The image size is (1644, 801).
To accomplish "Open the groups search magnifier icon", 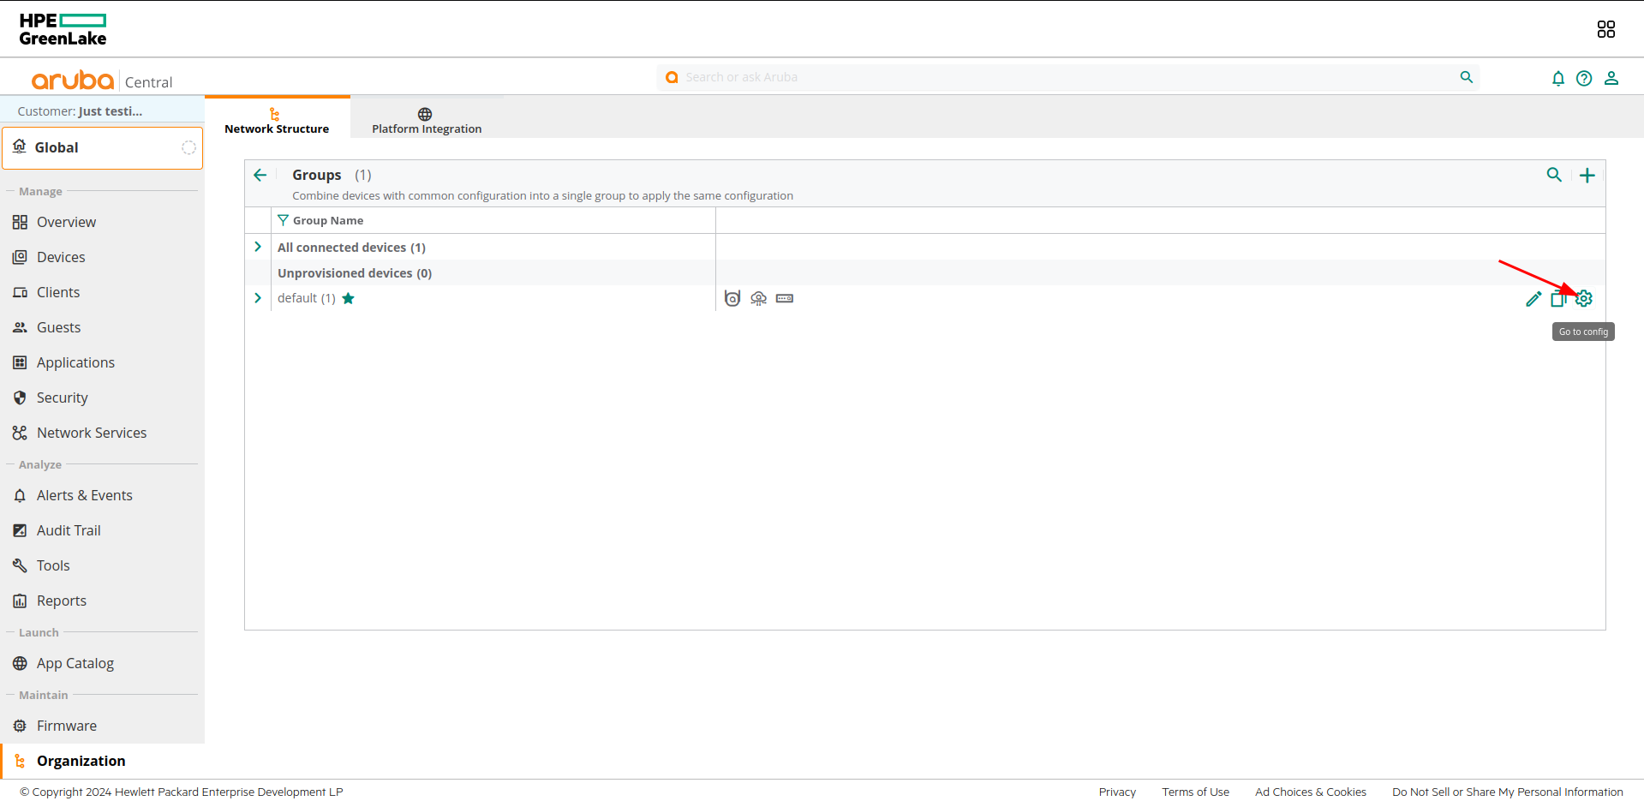I will [x=1554, y=176].
